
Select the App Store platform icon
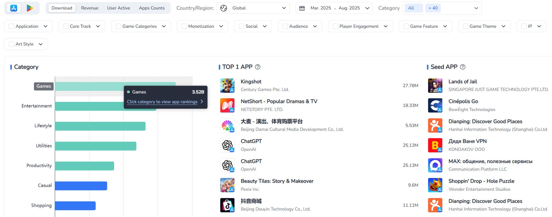[14, 8]
